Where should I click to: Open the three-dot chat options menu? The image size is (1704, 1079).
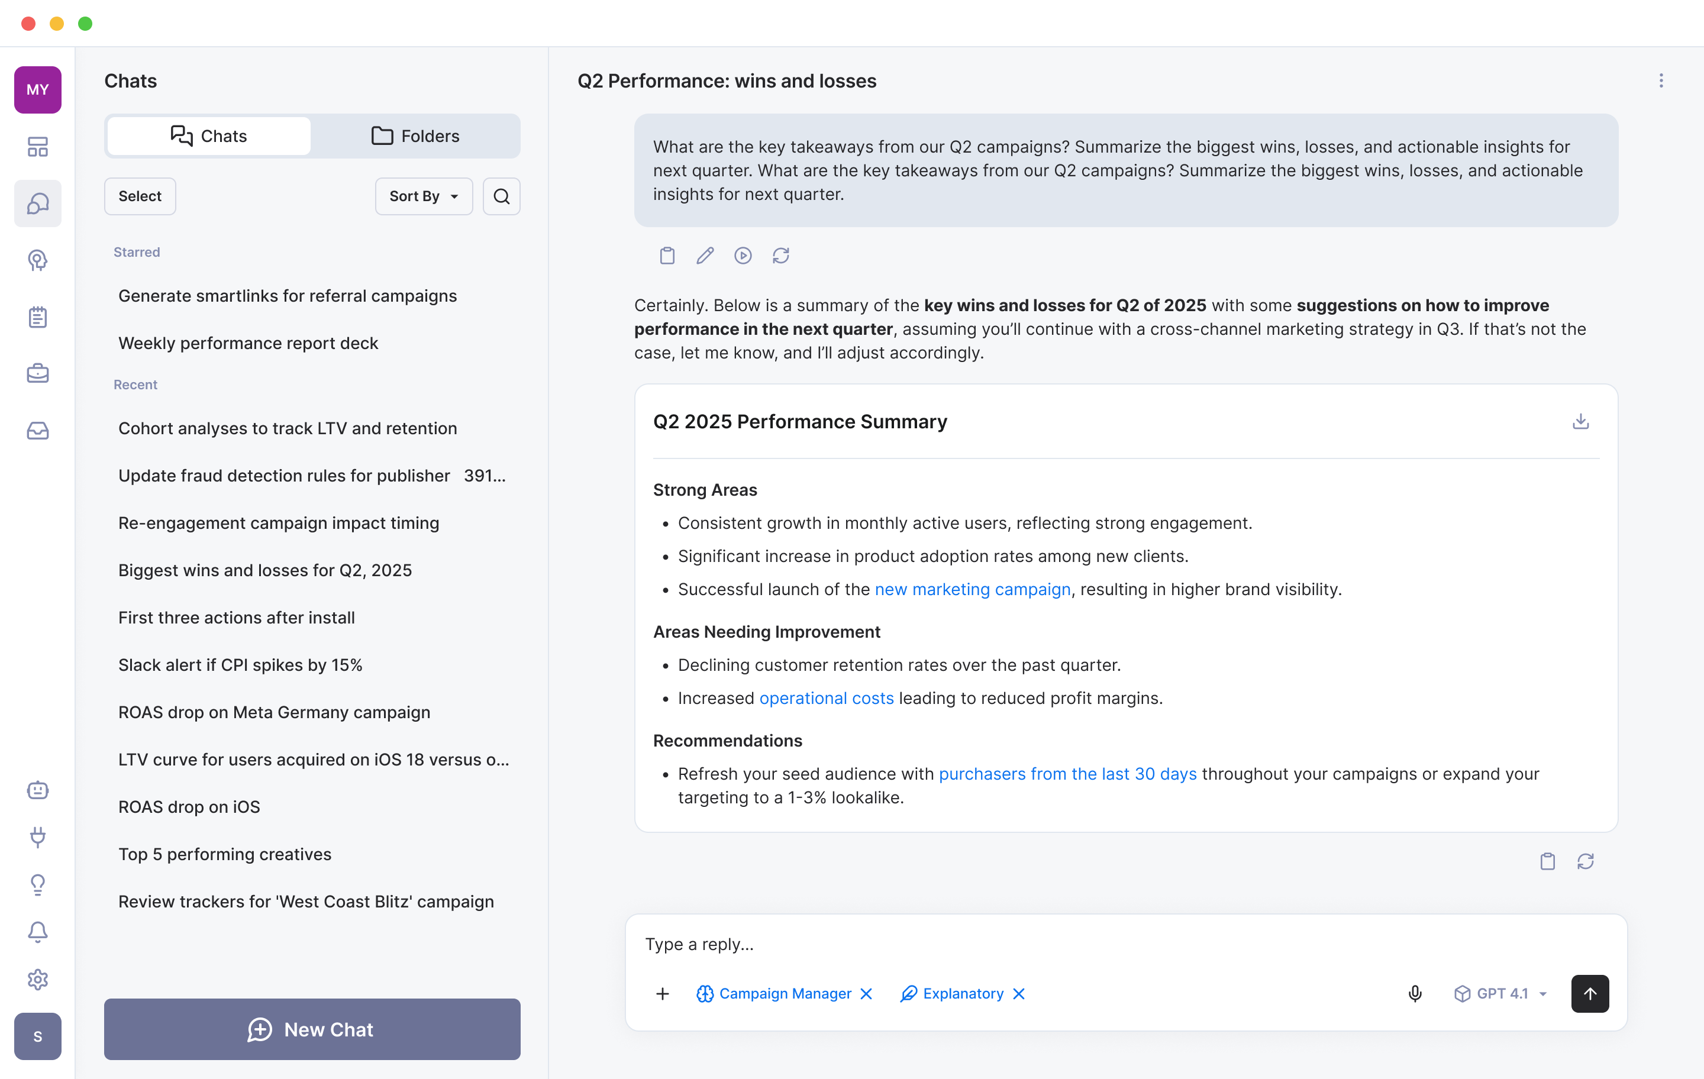pyautogui.click(x=1661, y=80)
